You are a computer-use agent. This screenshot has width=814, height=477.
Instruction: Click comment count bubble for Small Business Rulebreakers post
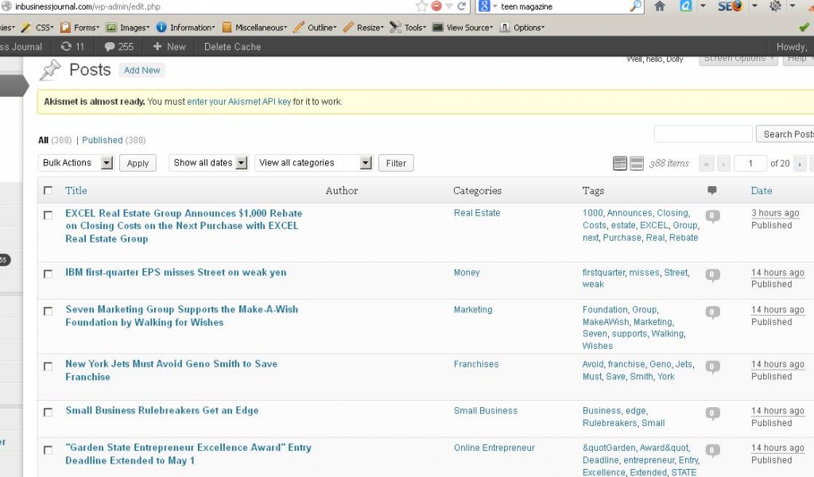[712, 413]
